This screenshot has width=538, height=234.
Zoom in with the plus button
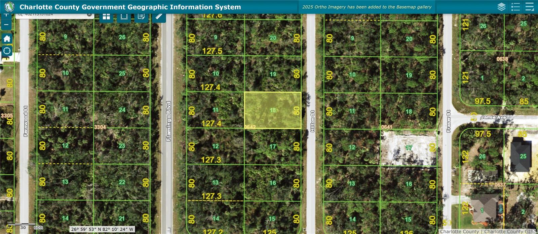[6, 15]
